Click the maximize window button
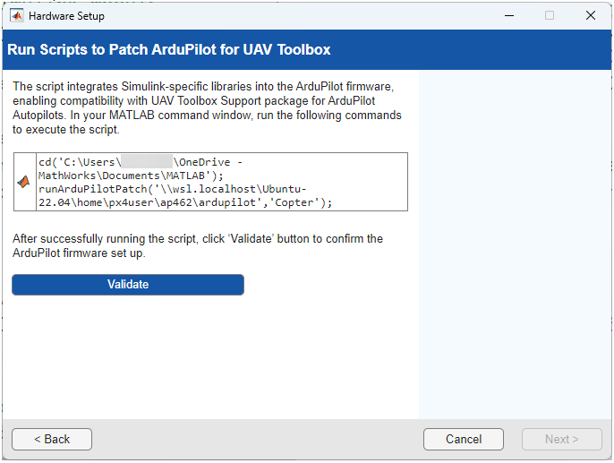This screenshot has width=614, height=463. coord(549,15)
